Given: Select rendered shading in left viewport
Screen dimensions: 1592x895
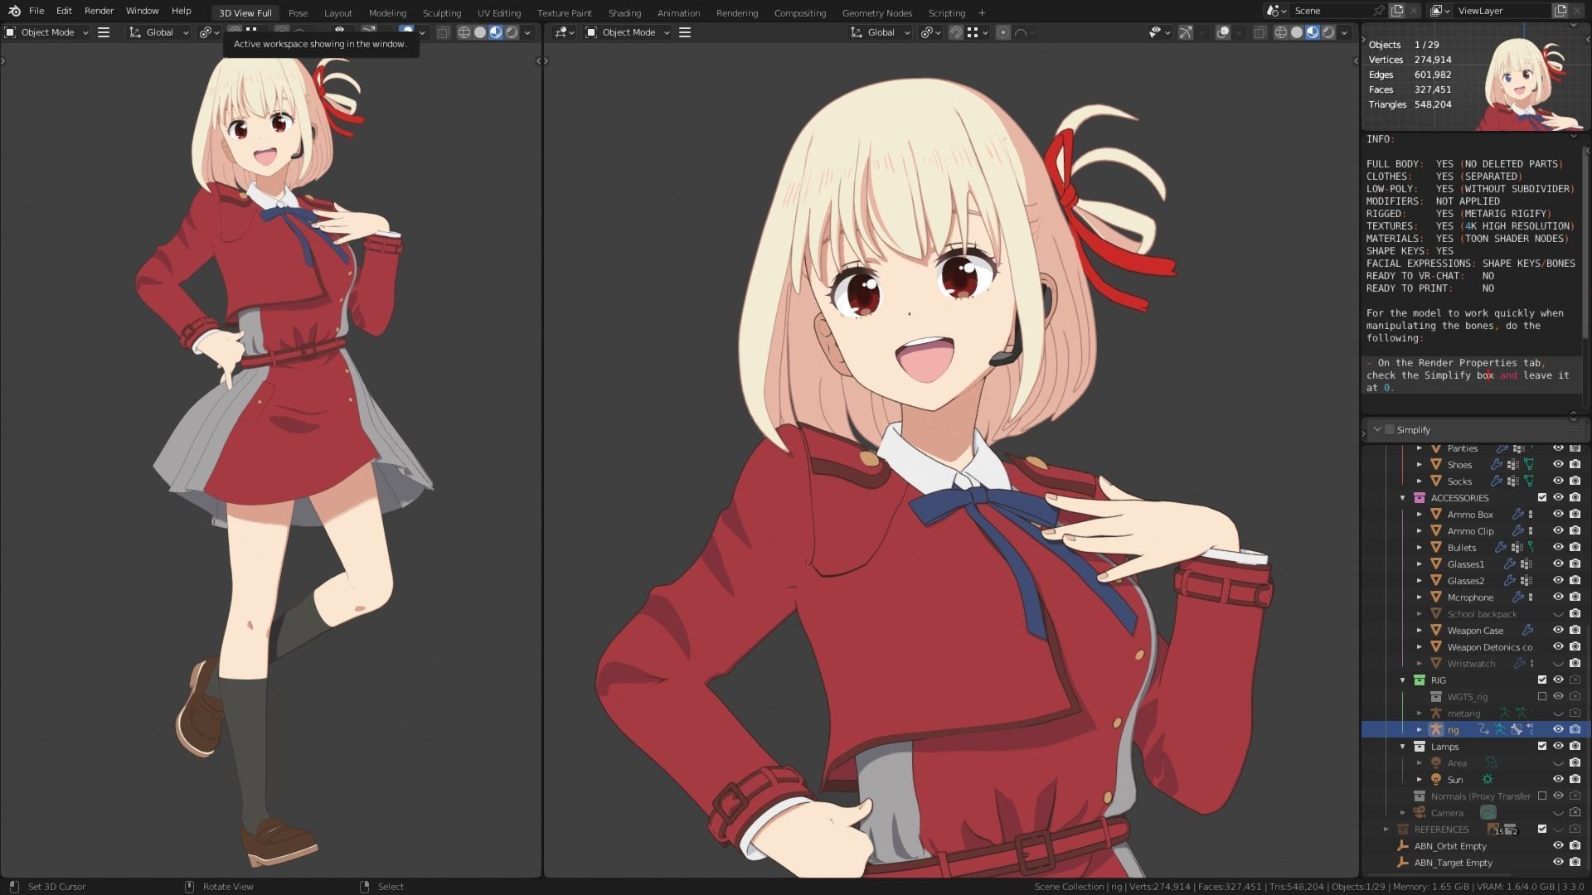Looking at the screenshot, I should click(512, 32).
